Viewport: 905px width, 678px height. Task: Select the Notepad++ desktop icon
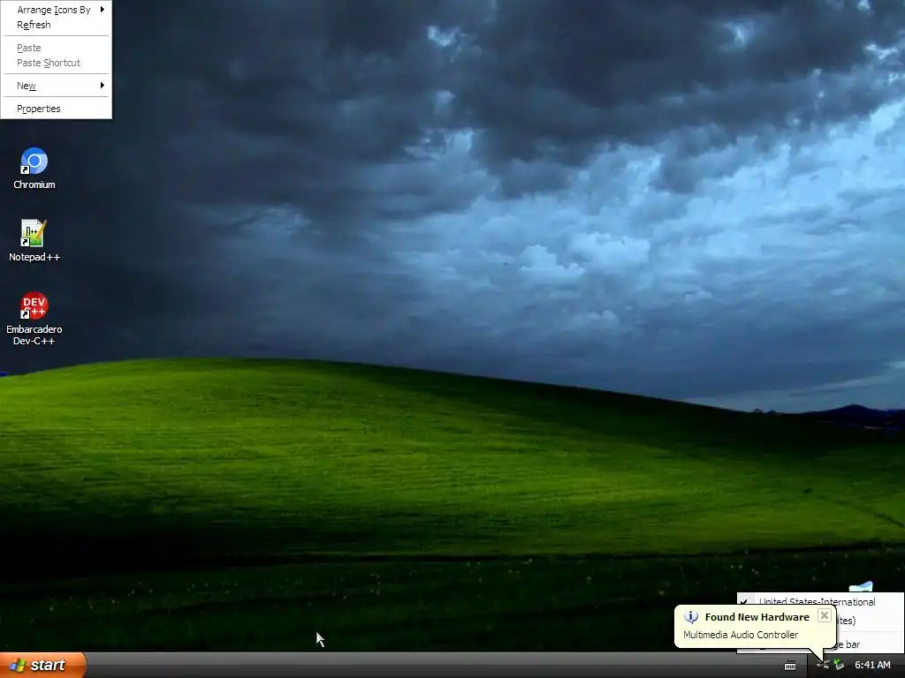click(x=34, y=233)
